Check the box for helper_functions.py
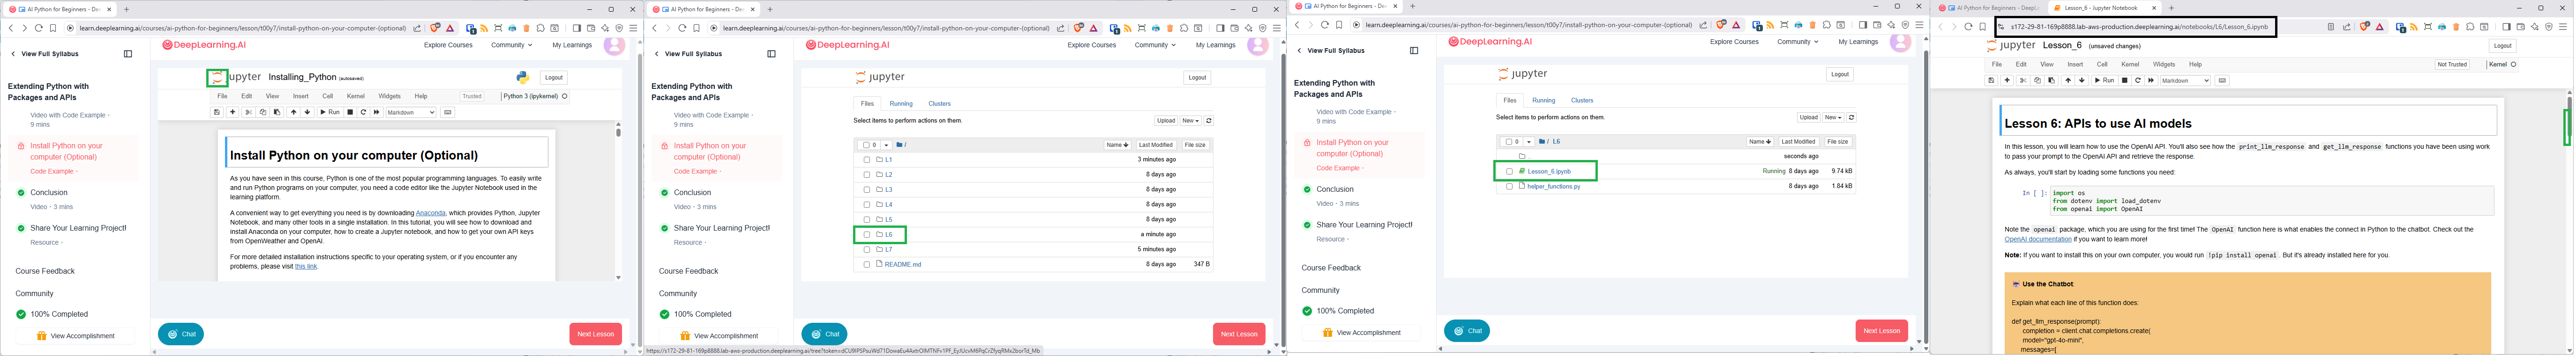 [1509, 187]
